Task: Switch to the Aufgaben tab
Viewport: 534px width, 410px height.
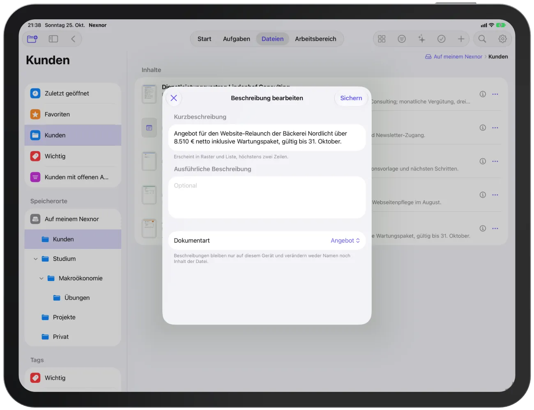Action: (x=237, y=39)
